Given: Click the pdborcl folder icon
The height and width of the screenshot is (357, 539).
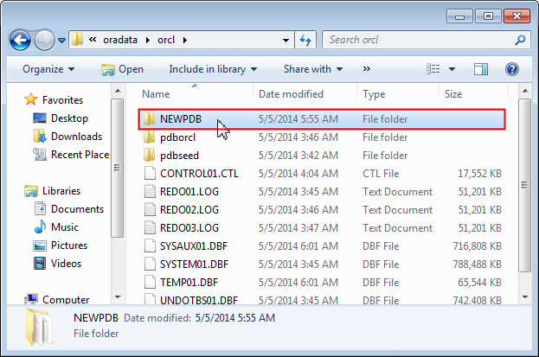Looking at the screenshot, I should (x=149, y=137).
